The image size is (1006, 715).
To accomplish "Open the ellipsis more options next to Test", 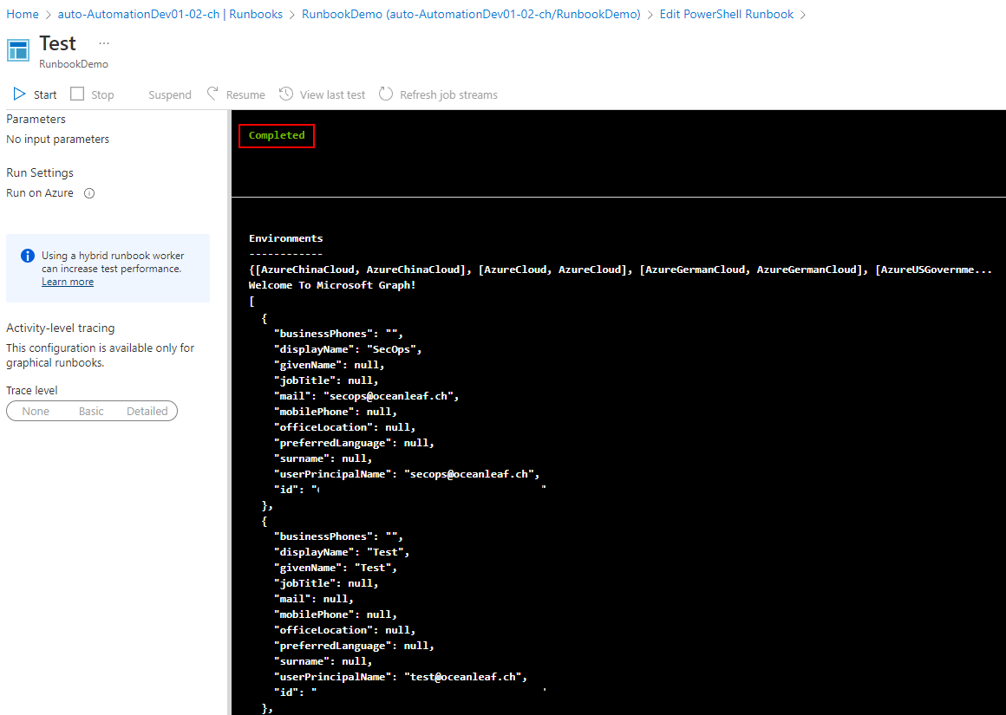I will click(x=104, y=43).
